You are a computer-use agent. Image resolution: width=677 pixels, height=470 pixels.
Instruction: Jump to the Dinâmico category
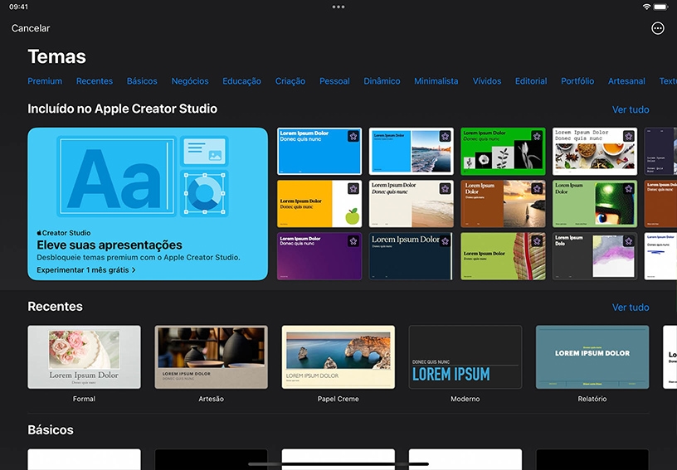382,81
